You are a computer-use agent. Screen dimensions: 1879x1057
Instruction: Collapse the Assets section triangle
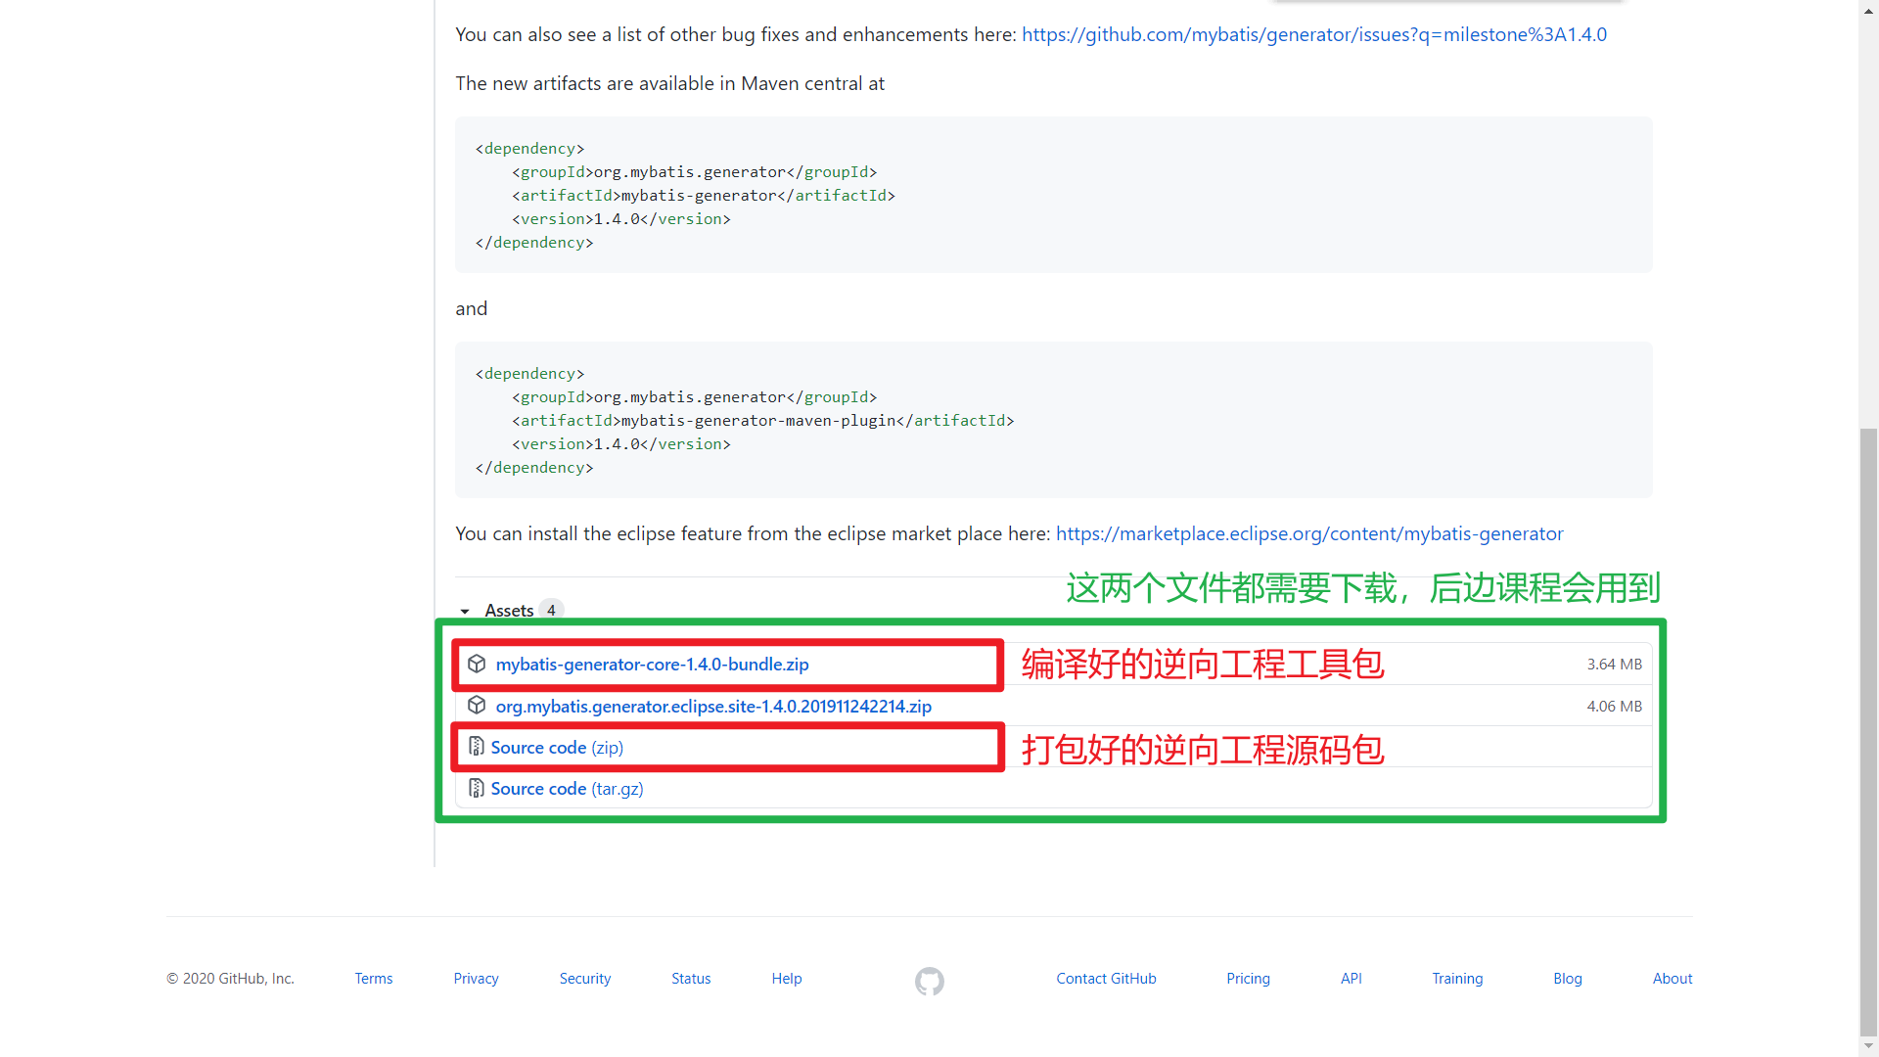pyautogui.click(x=465, y=611)
